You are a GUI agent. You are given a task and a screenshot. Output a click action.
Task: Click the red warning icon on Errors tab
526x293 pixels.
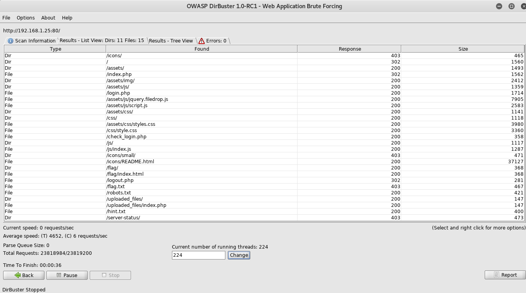[202, 41]
